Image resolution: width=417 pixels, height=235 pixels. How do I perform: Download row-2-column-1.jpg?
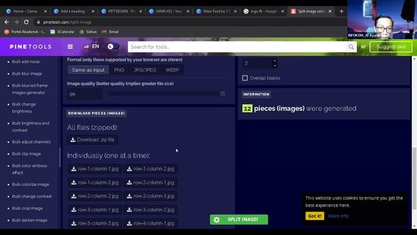click(151, 183)
